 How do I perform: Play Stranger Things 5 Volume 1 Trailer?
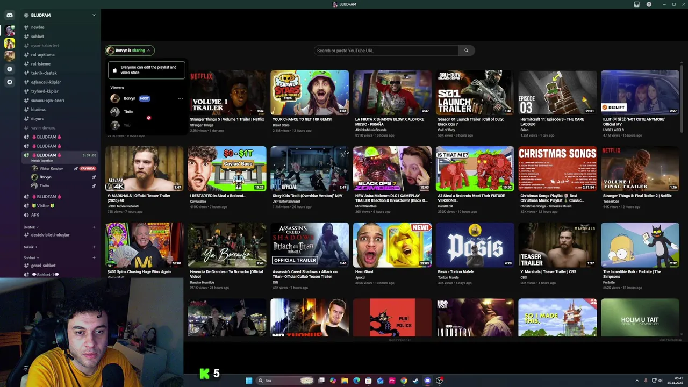pyautogui.click(x=227, y=92)
